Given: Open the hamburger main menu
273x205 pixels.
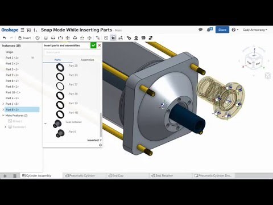Looking at the screenshot, I should 22,30.
